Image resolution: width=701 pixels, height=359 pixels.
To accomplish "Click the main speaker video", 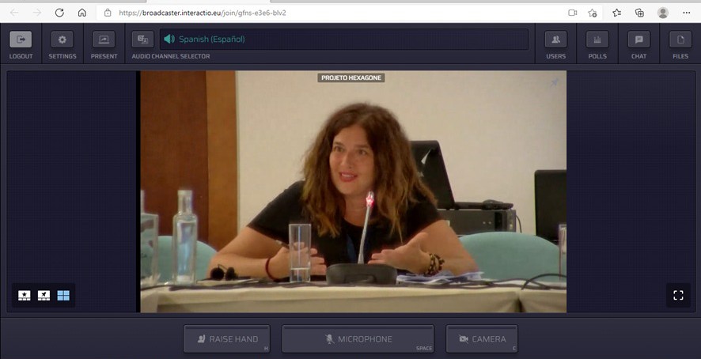I will point(353,191).
